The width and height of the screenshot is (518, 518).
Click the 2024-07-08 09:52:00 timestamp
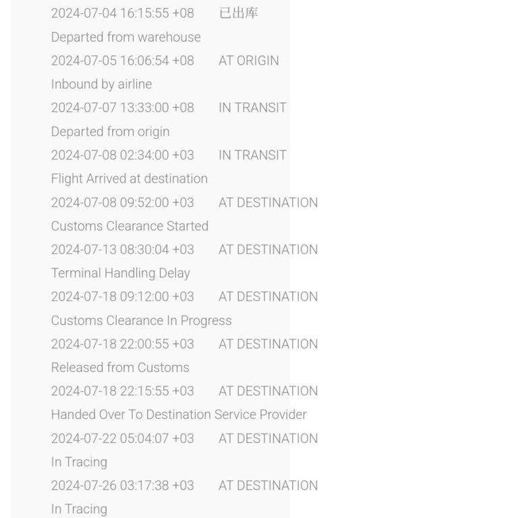point(122,202)
